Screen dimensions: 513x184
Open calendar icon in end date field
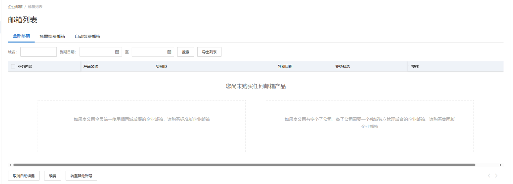click(x=169, y=52)
